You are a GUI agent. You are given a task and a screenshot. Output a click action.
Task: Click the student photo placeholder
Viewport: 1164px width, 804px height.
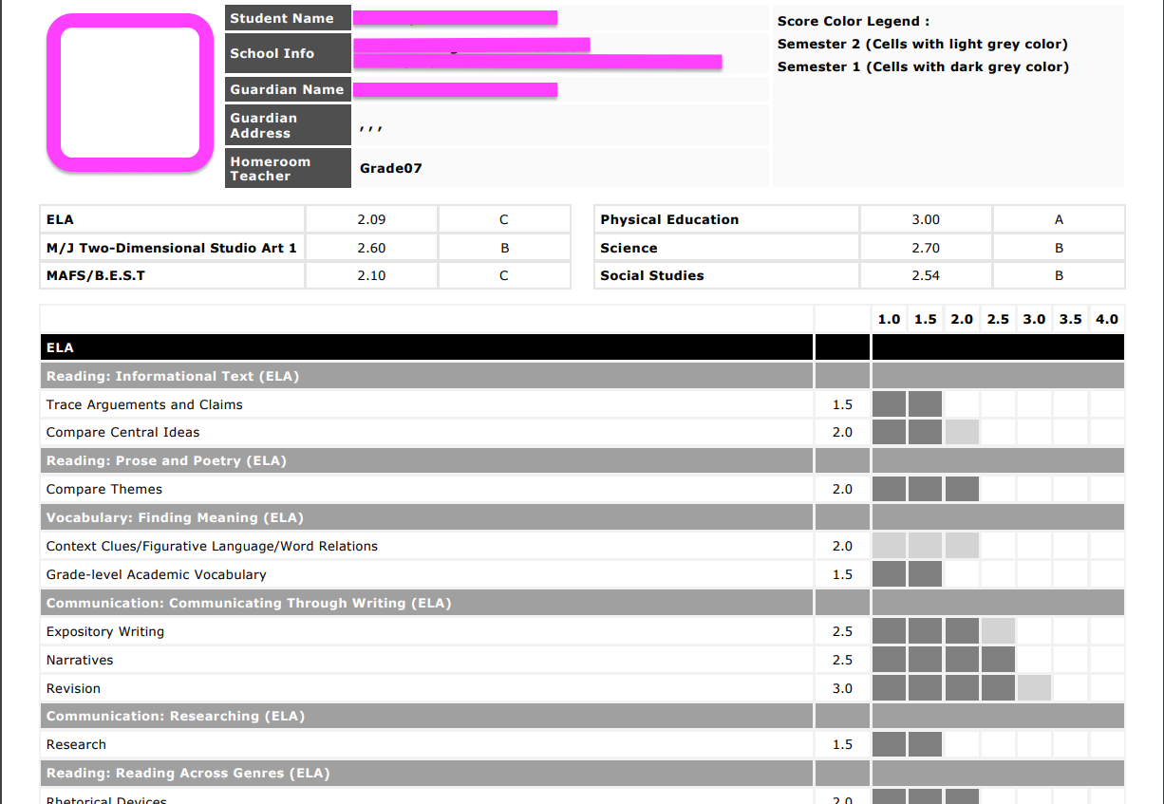point(130,93)
